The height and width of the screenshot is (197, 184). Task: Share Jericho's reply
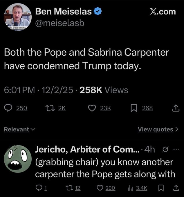[x=176, y=188]
